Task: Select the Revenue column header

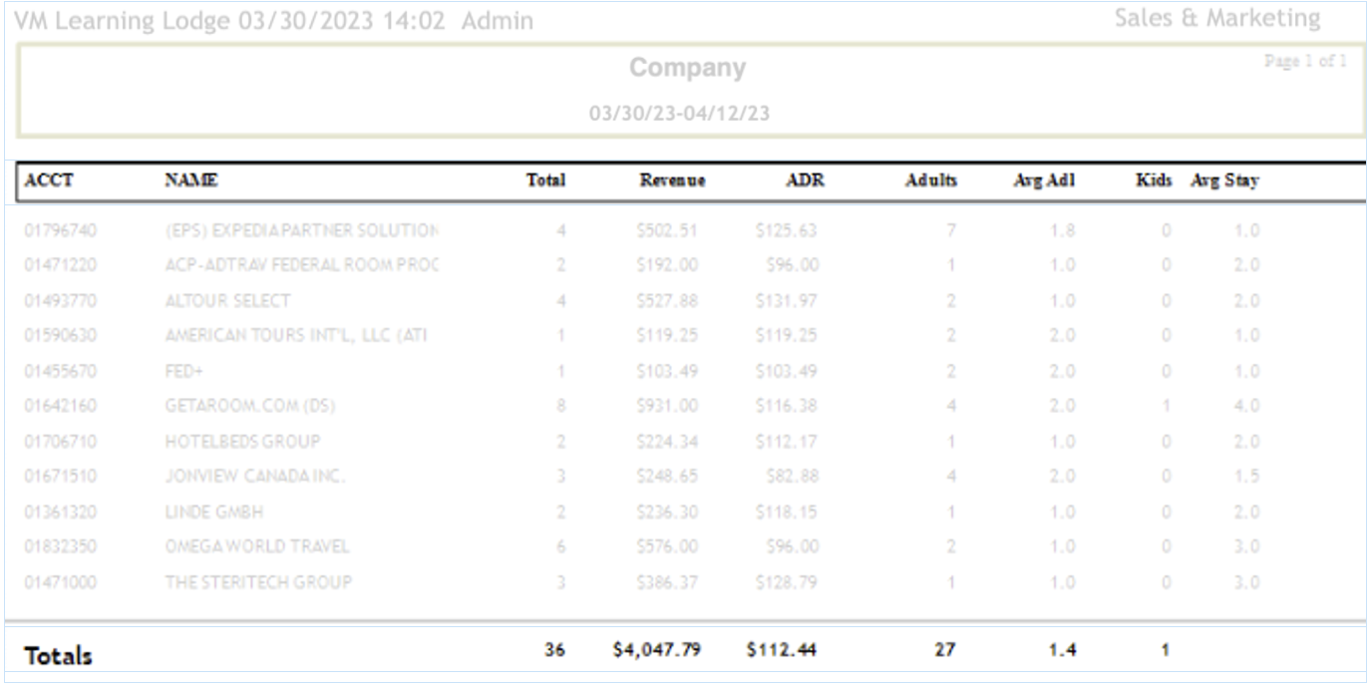Action: pyautogui.click(x=672, y=180)
